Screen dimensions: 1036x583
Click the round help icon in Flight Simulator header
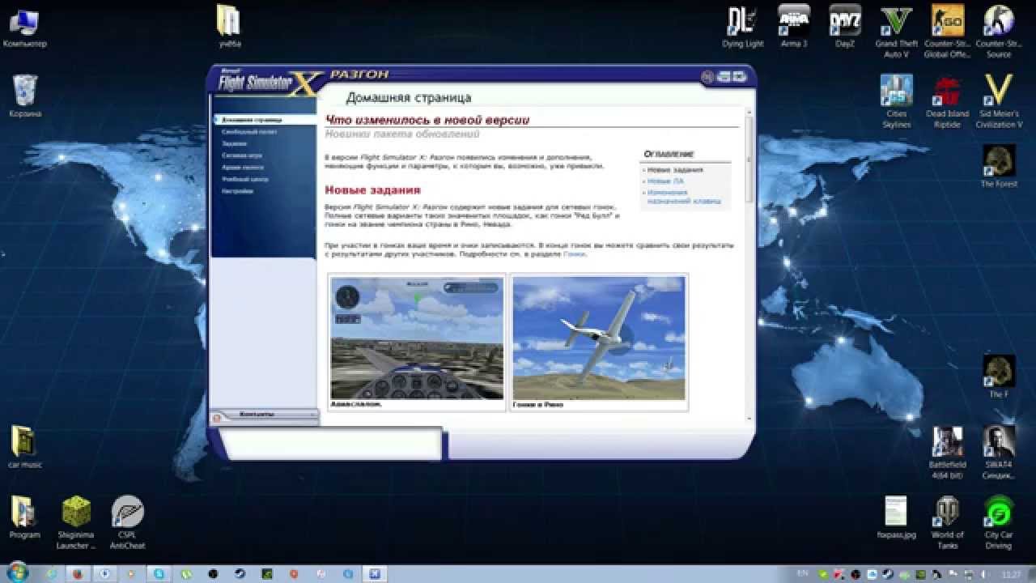click(707, 77)
